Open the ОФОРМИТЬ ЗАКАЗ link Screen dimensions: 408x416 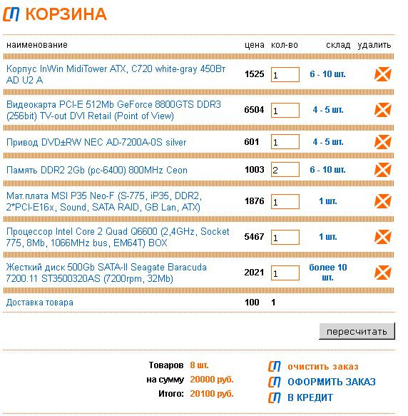click(x=332, y=382)
